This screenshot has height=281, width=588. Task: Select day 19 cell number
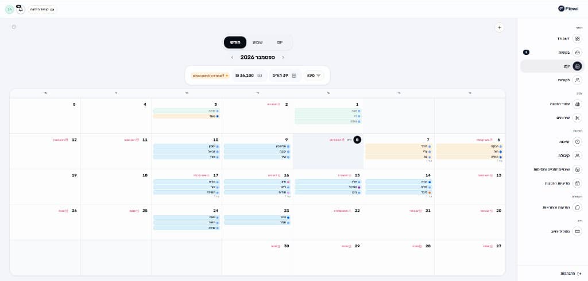pos(74,175)
